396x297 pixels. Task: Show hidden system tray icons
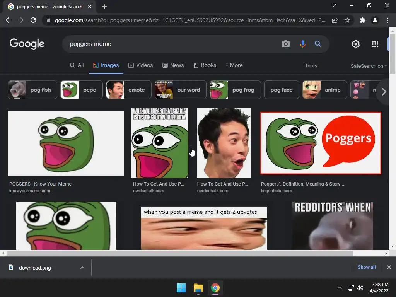point(340,288)
